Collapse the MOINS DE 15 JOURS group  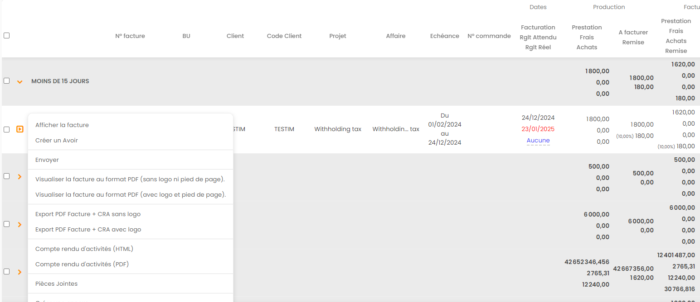19,82
